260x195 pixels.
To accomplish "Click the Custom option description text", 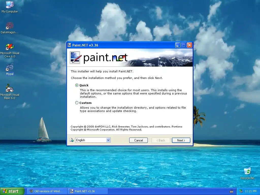I will click(x=133, y=109).
